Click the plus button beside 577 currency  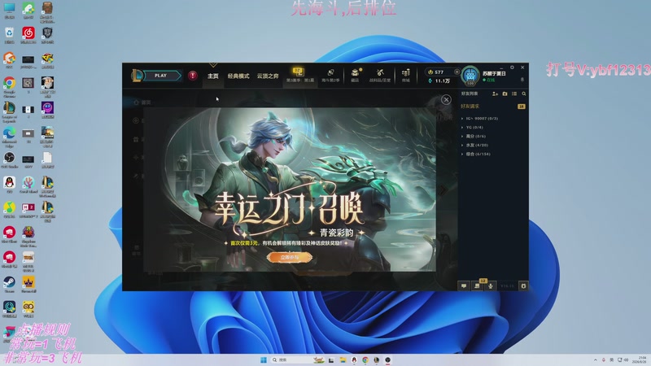(457, 72)
